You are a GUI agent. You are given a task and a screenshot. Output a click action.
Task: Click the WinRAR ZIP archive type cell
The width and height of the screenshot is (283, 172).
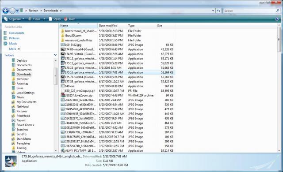point(141,95)
